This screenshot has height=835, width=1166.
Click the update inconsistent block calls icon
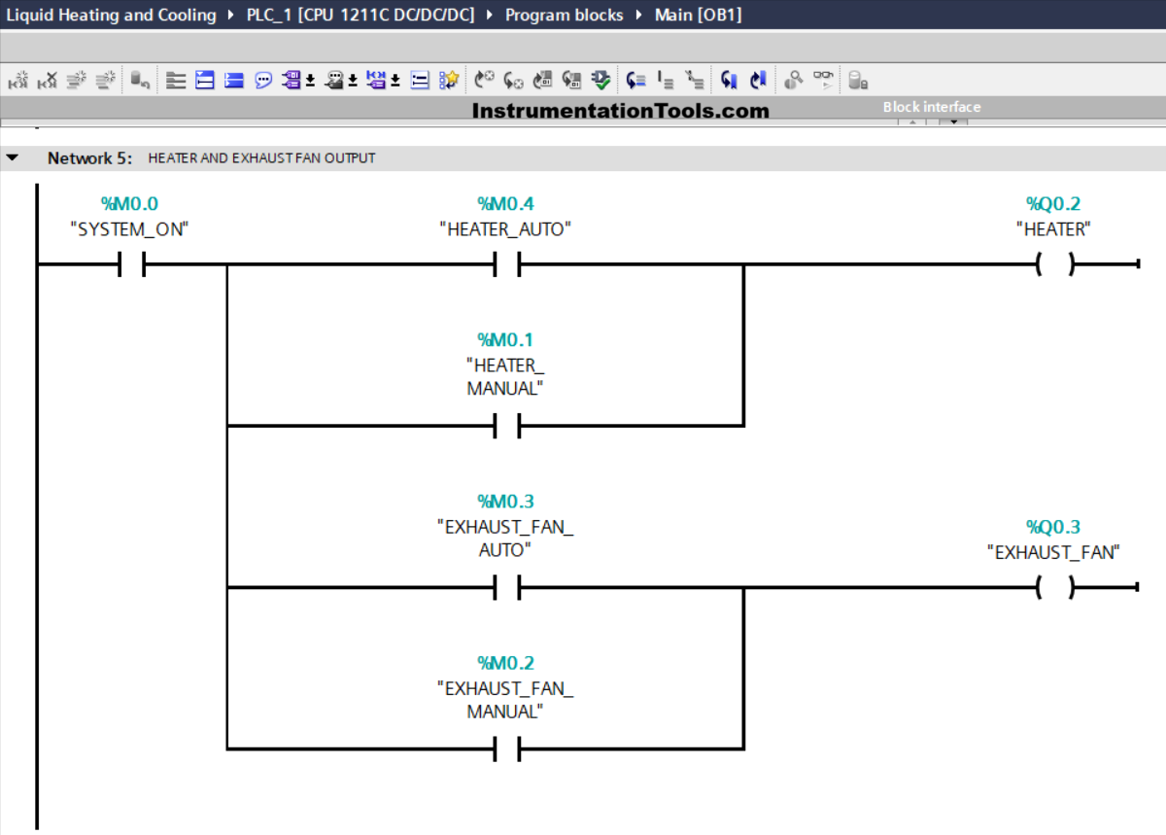coord(543,81)
